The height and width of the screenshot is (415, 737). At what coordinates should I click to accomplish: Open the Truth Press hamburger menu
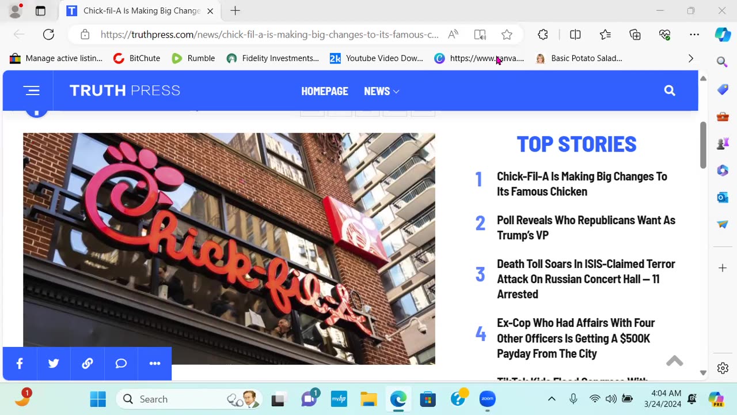click(32, 90)
